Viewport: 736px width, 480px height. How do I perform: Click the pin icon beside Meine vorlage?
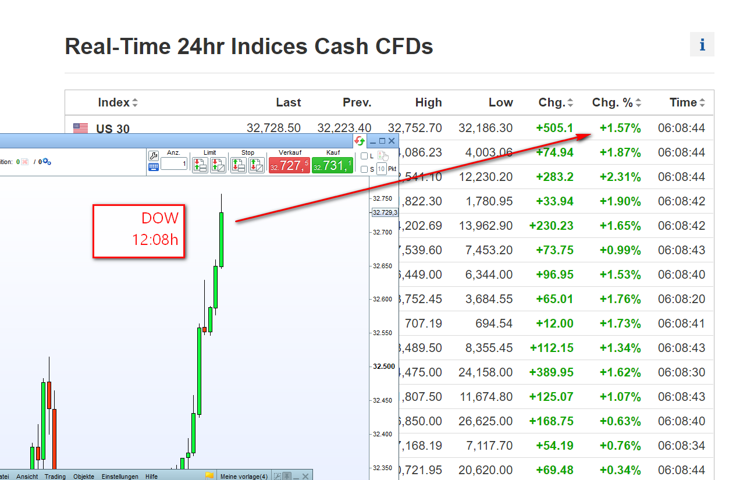click(287, 476)
